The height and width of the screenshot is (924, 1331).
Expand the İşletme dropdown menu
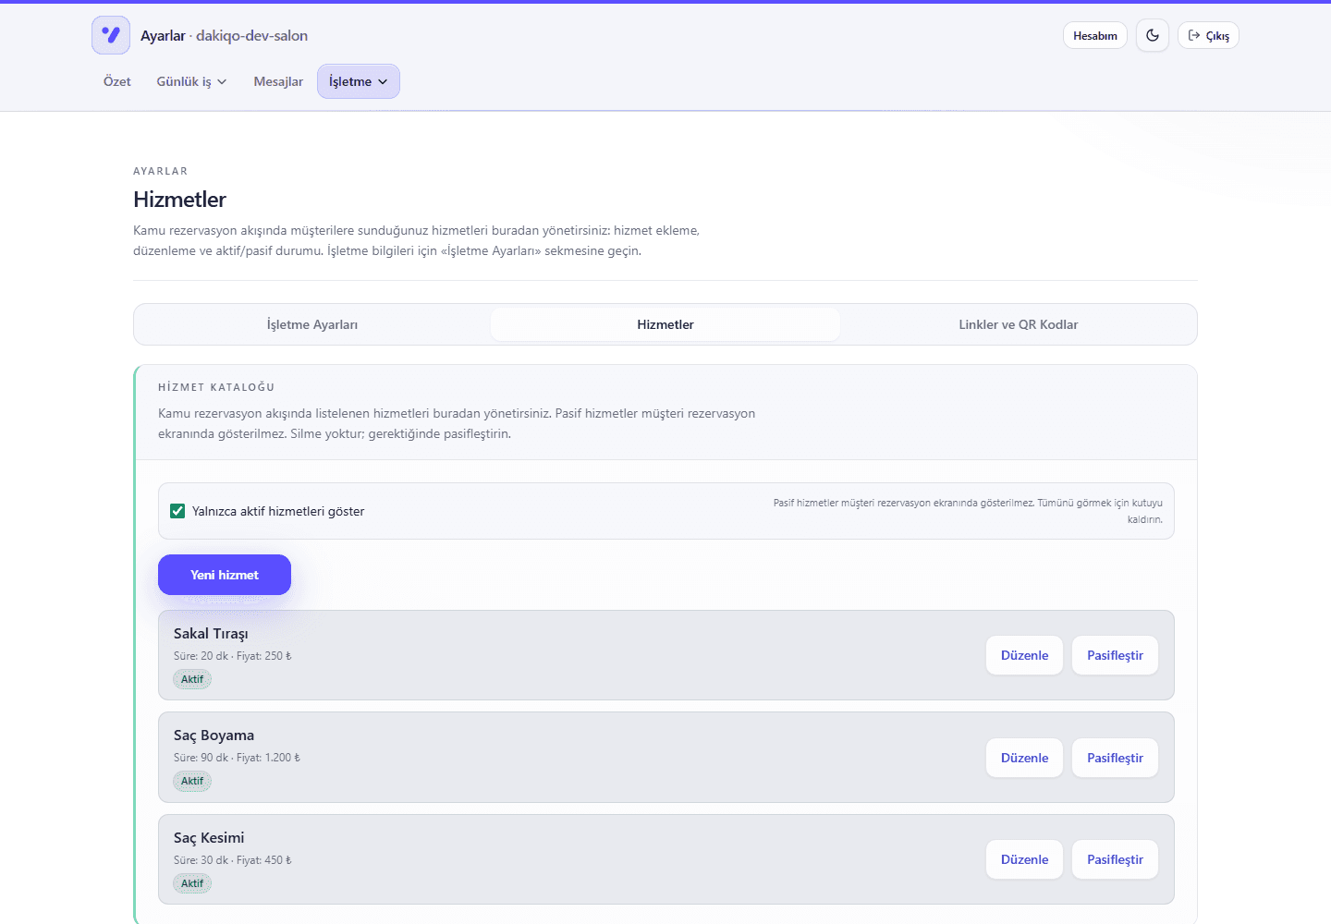pyautogui.click(x=359, y=81)
